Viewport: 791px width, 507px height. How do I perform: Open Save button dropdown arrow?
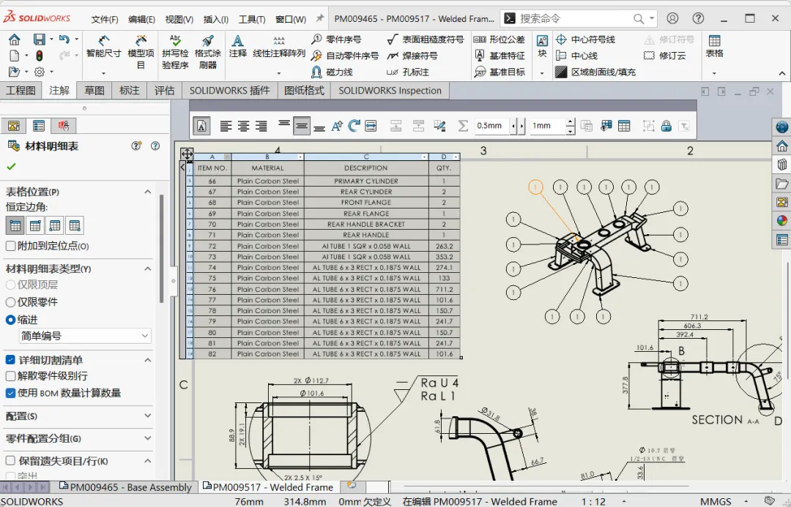point(51,39)
